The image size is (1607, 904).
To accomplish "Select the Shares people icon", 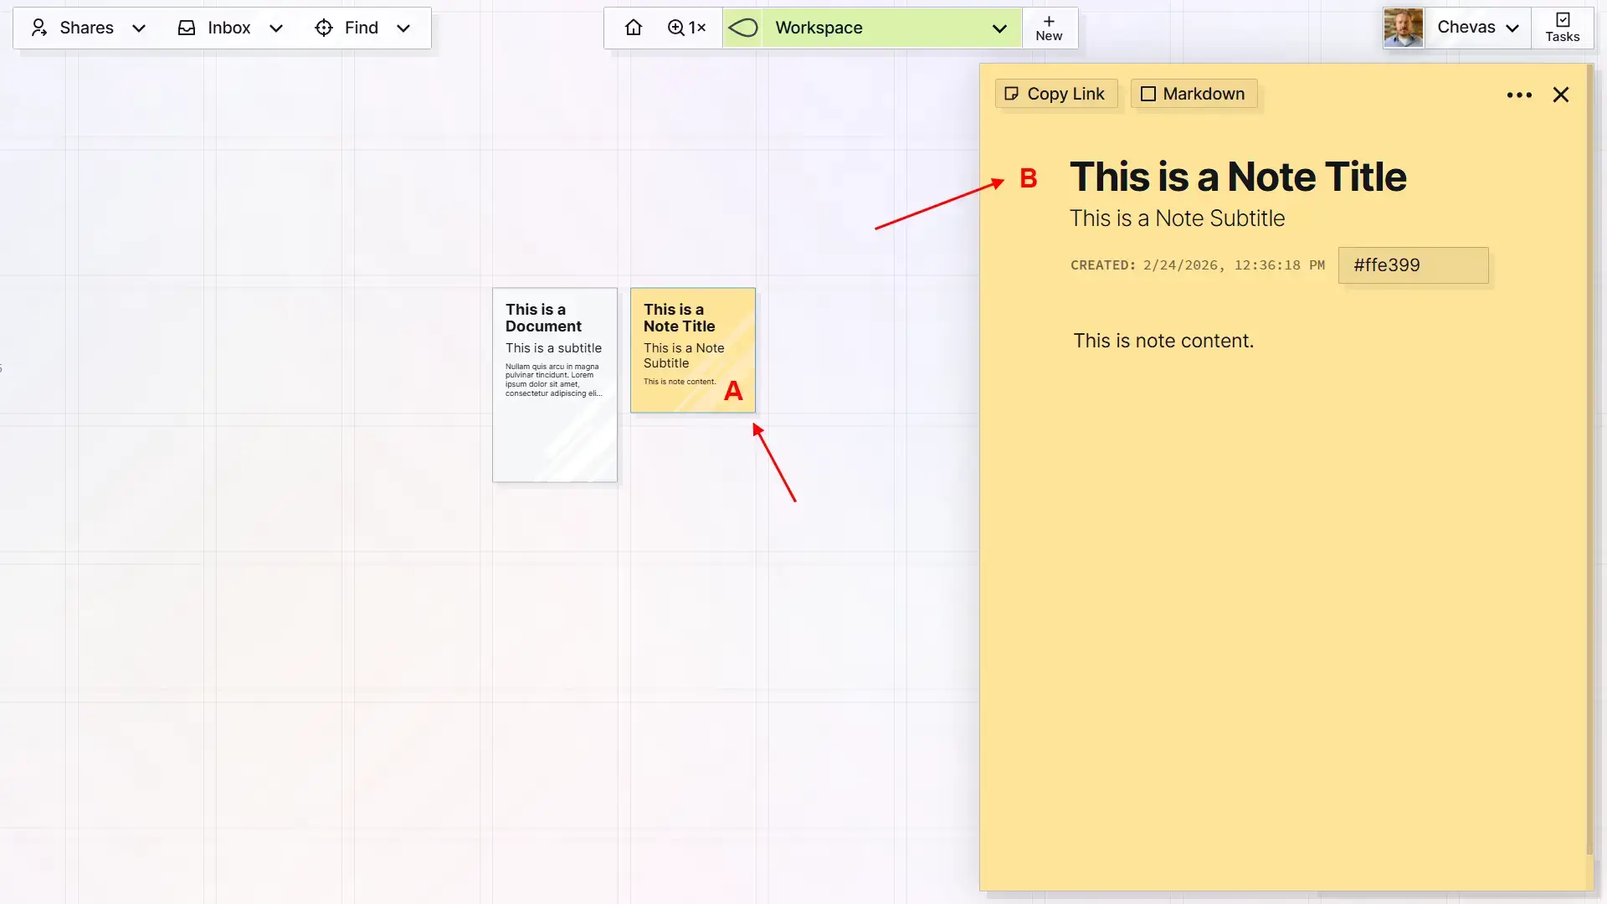I will pyautogui.click(x=39, y=28).
